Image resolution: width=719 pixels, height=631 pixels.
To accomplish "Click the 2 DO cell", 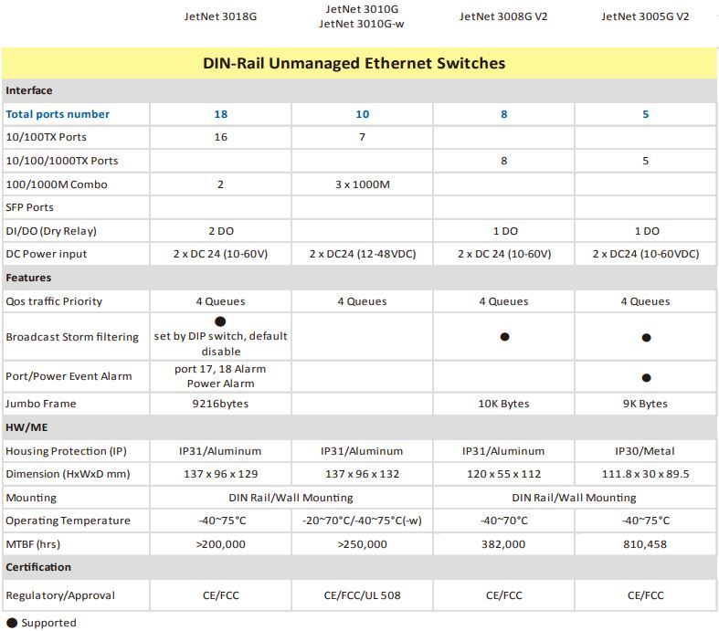I will (221, 231).
